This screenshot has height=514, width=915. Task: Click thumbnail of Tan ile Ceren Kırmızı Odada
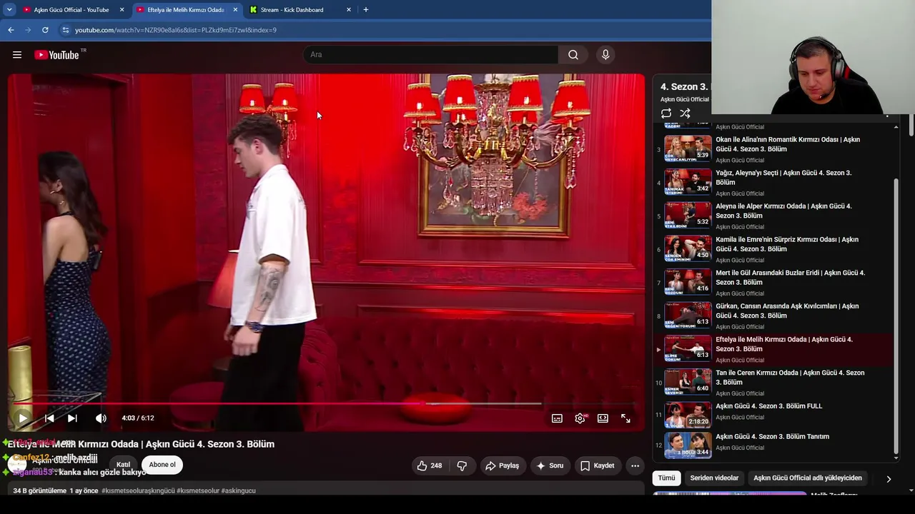pyautogui.click(x=688, y=382)
